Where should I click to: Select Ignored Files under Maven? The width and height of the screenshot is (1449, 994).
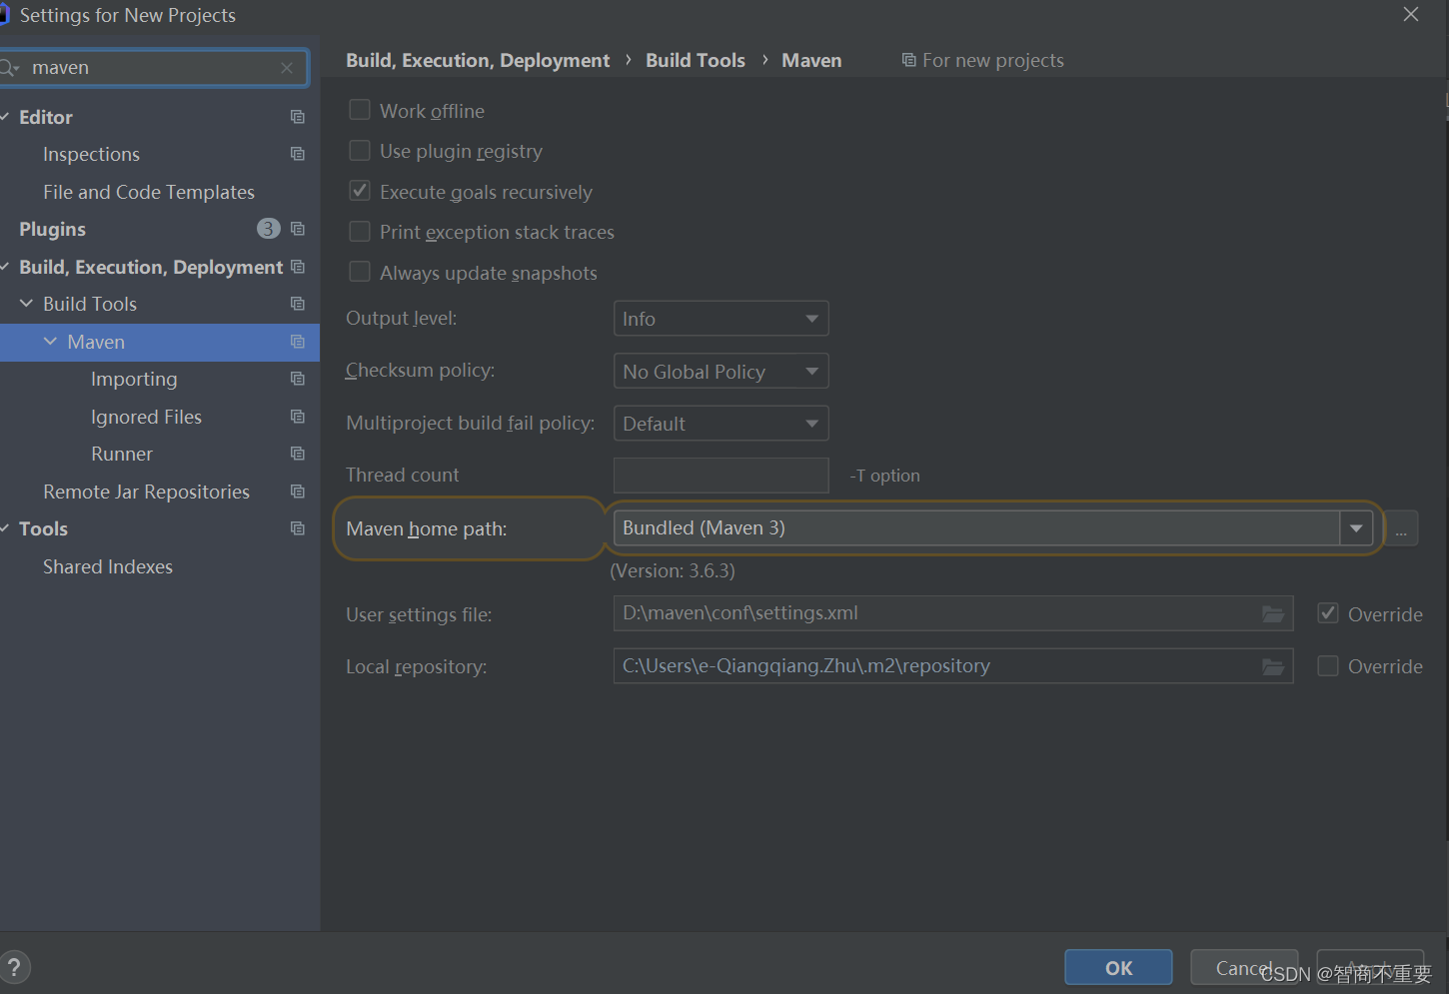[146, 417]
